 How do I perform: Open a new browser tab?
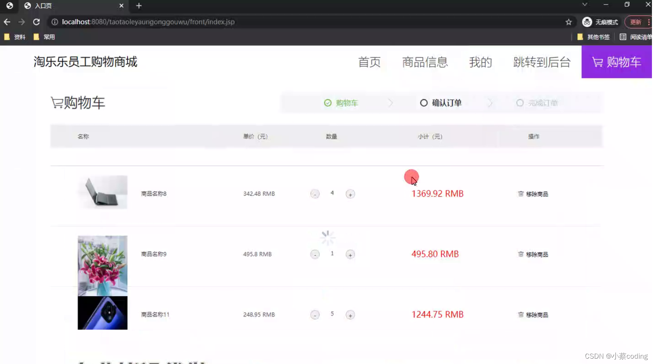[x=139, y=6]
